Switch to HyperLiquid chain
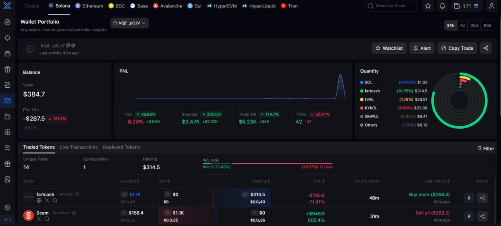The width and height of the screenshot is (501, 226). (x=258, y=6)
